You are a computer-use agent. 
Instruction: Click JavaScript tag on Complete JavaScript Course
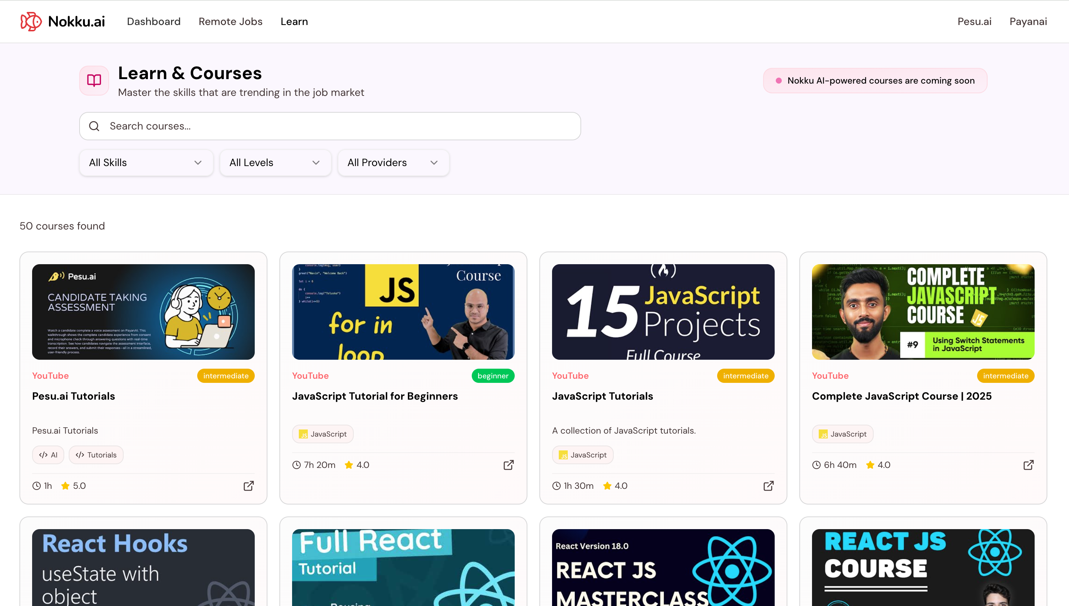[x=843, y=434]
